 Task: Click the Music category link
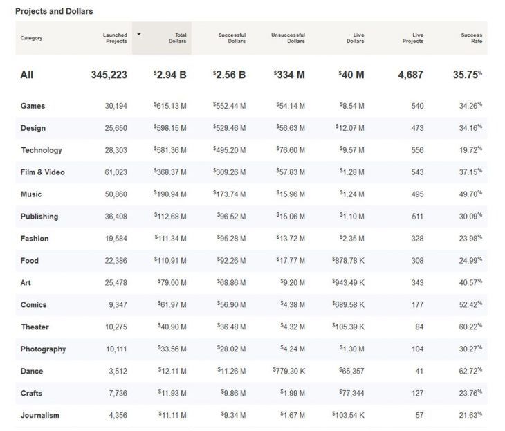coord(31,194)
